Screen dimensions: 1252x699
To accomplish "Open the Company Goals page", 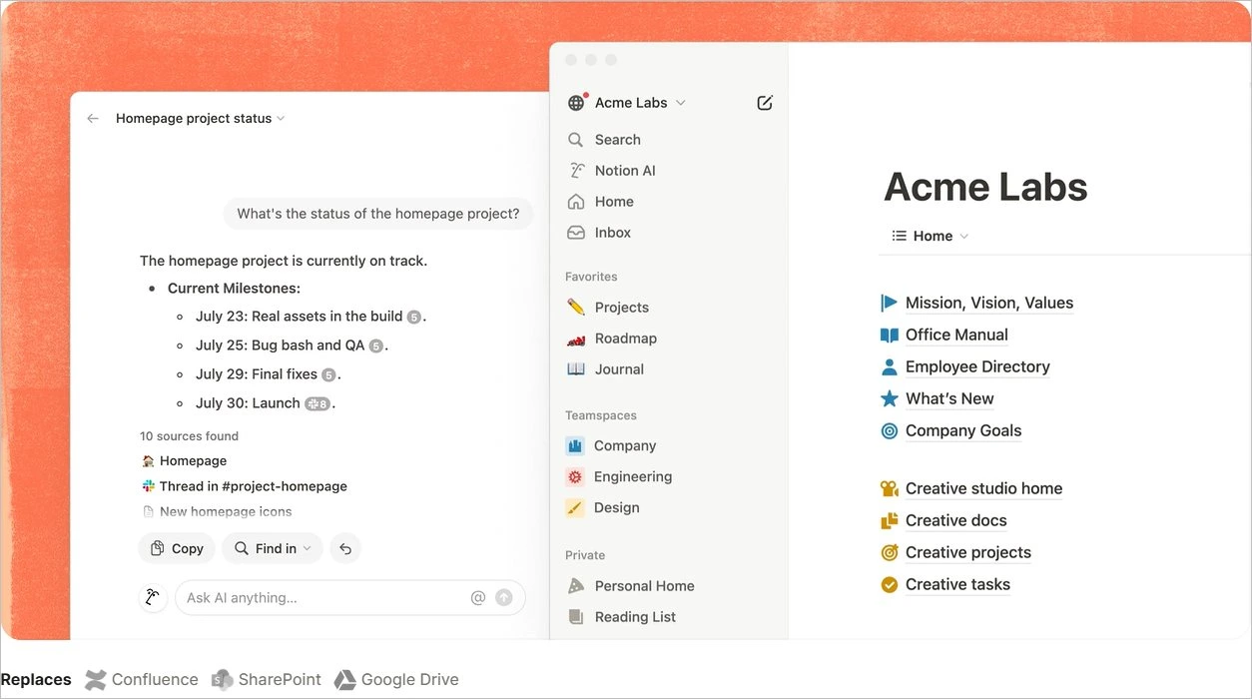I will [x=963, y=430].
